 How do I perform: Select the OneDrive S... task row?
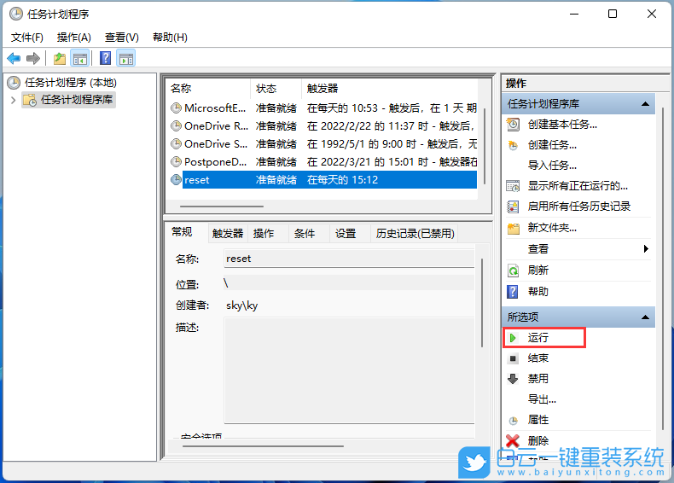(322, 144)
